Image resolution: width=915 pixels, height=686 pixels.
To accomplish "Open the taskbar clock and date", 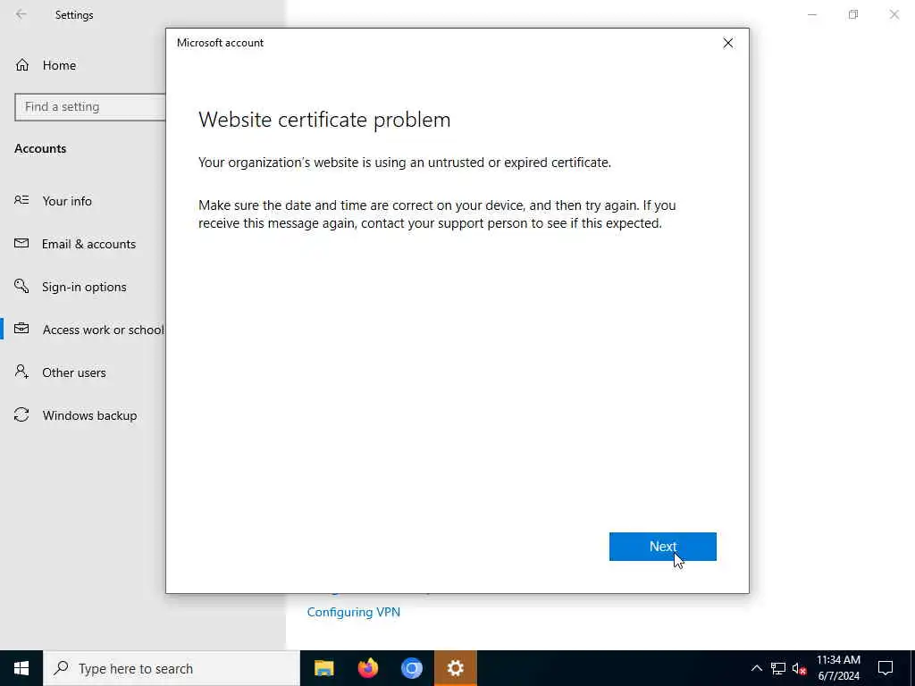I will point(838,668).
